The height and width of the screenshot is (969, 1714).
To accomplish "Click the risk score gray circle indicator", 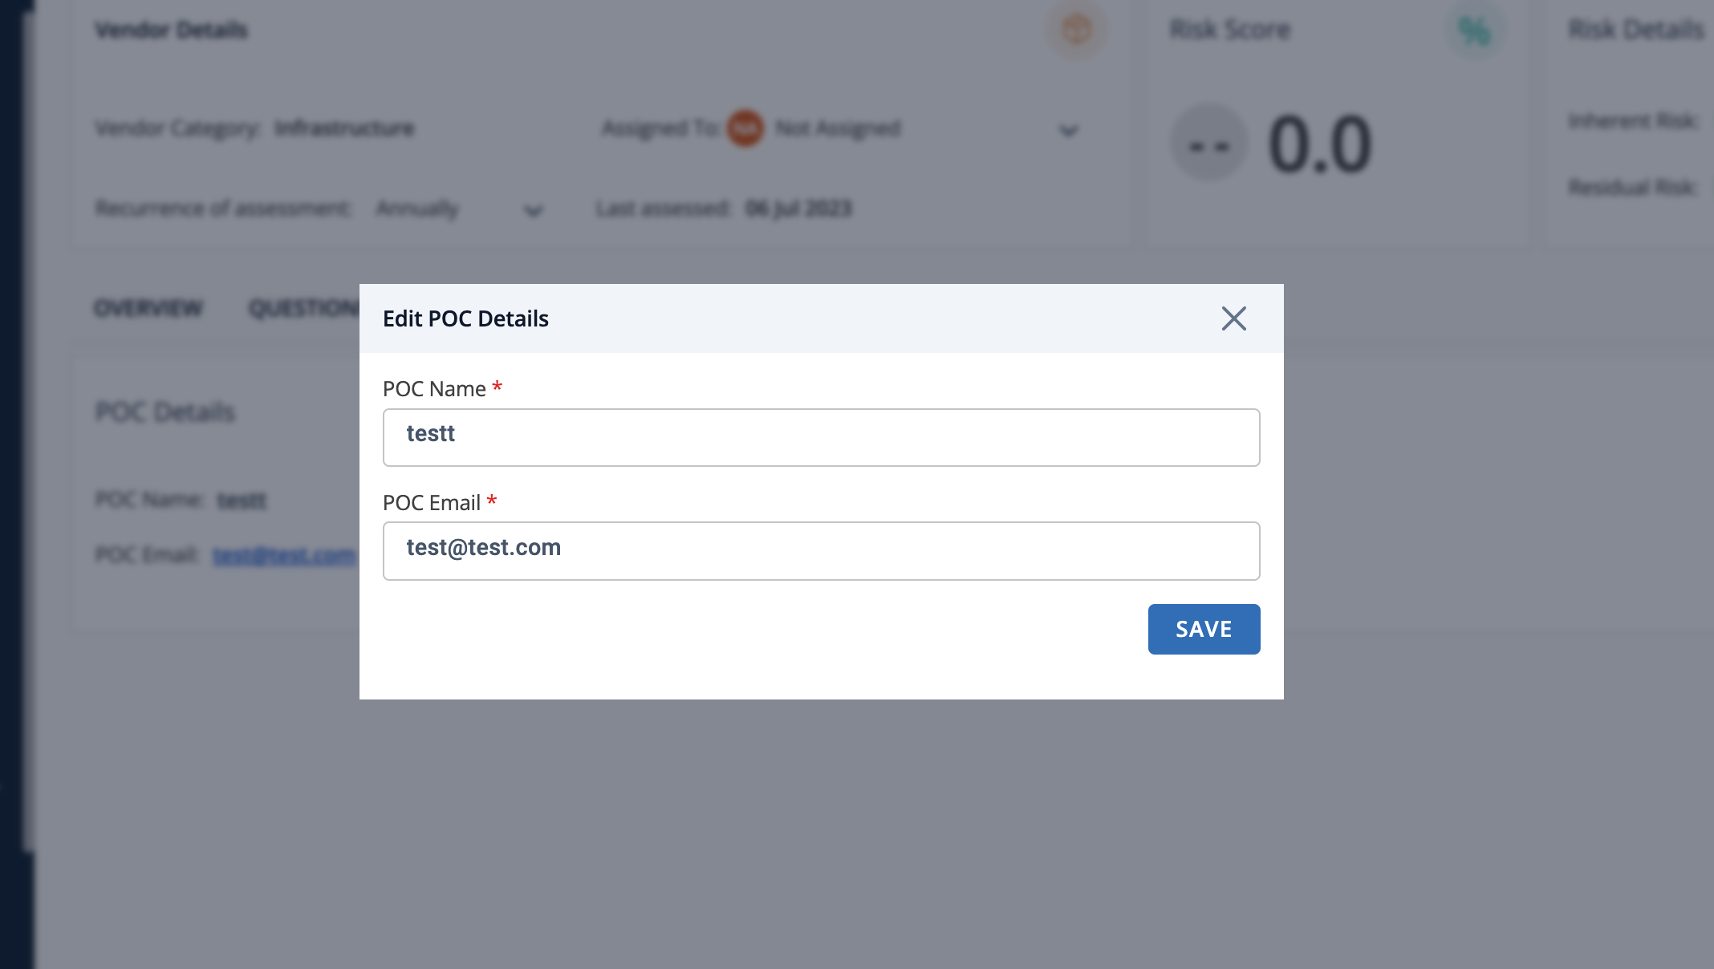I will tap(1209, 144).
